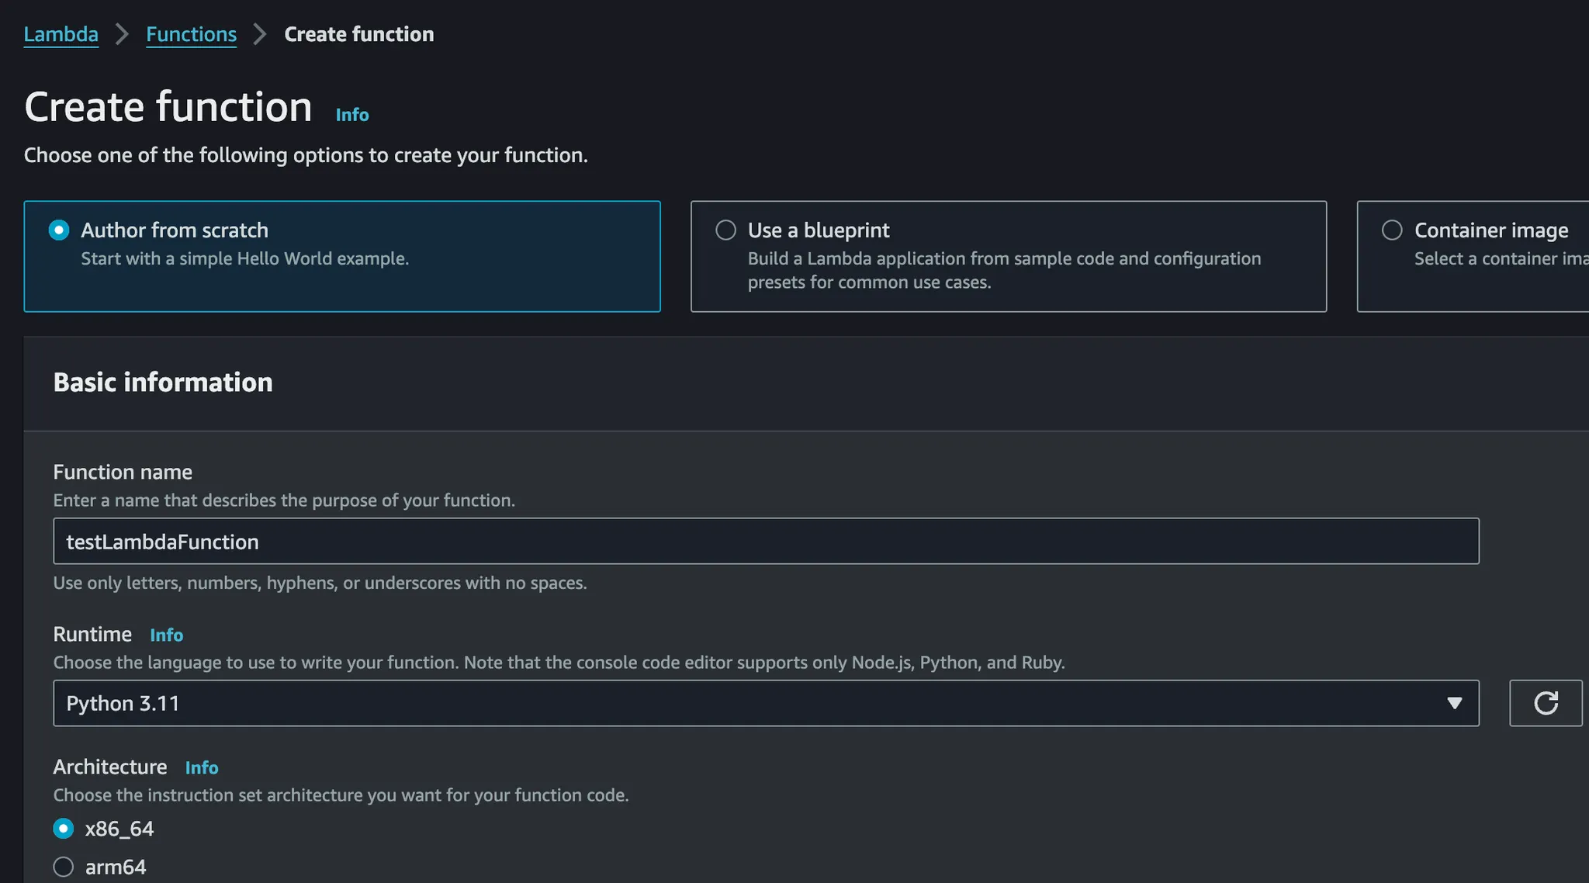Choose Container image radio option

click(x=1392, y=230)
